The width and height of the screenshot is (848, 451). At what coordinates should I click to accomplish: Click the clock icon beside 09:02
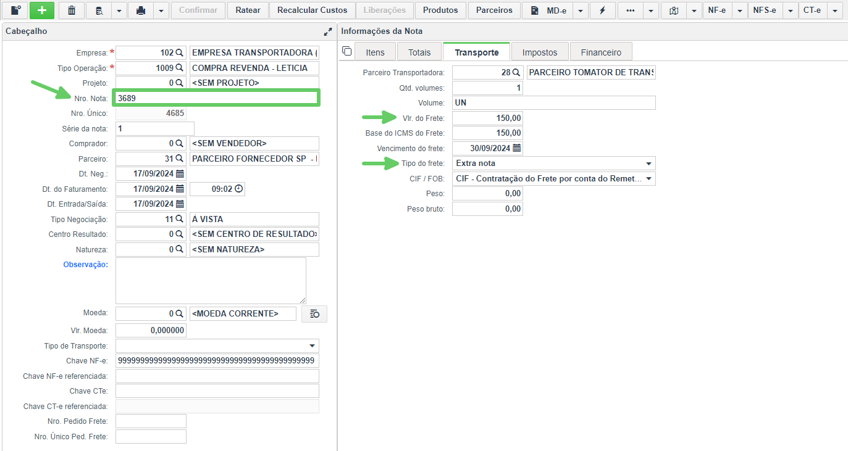pyautogui.click(x=238, y=189)
